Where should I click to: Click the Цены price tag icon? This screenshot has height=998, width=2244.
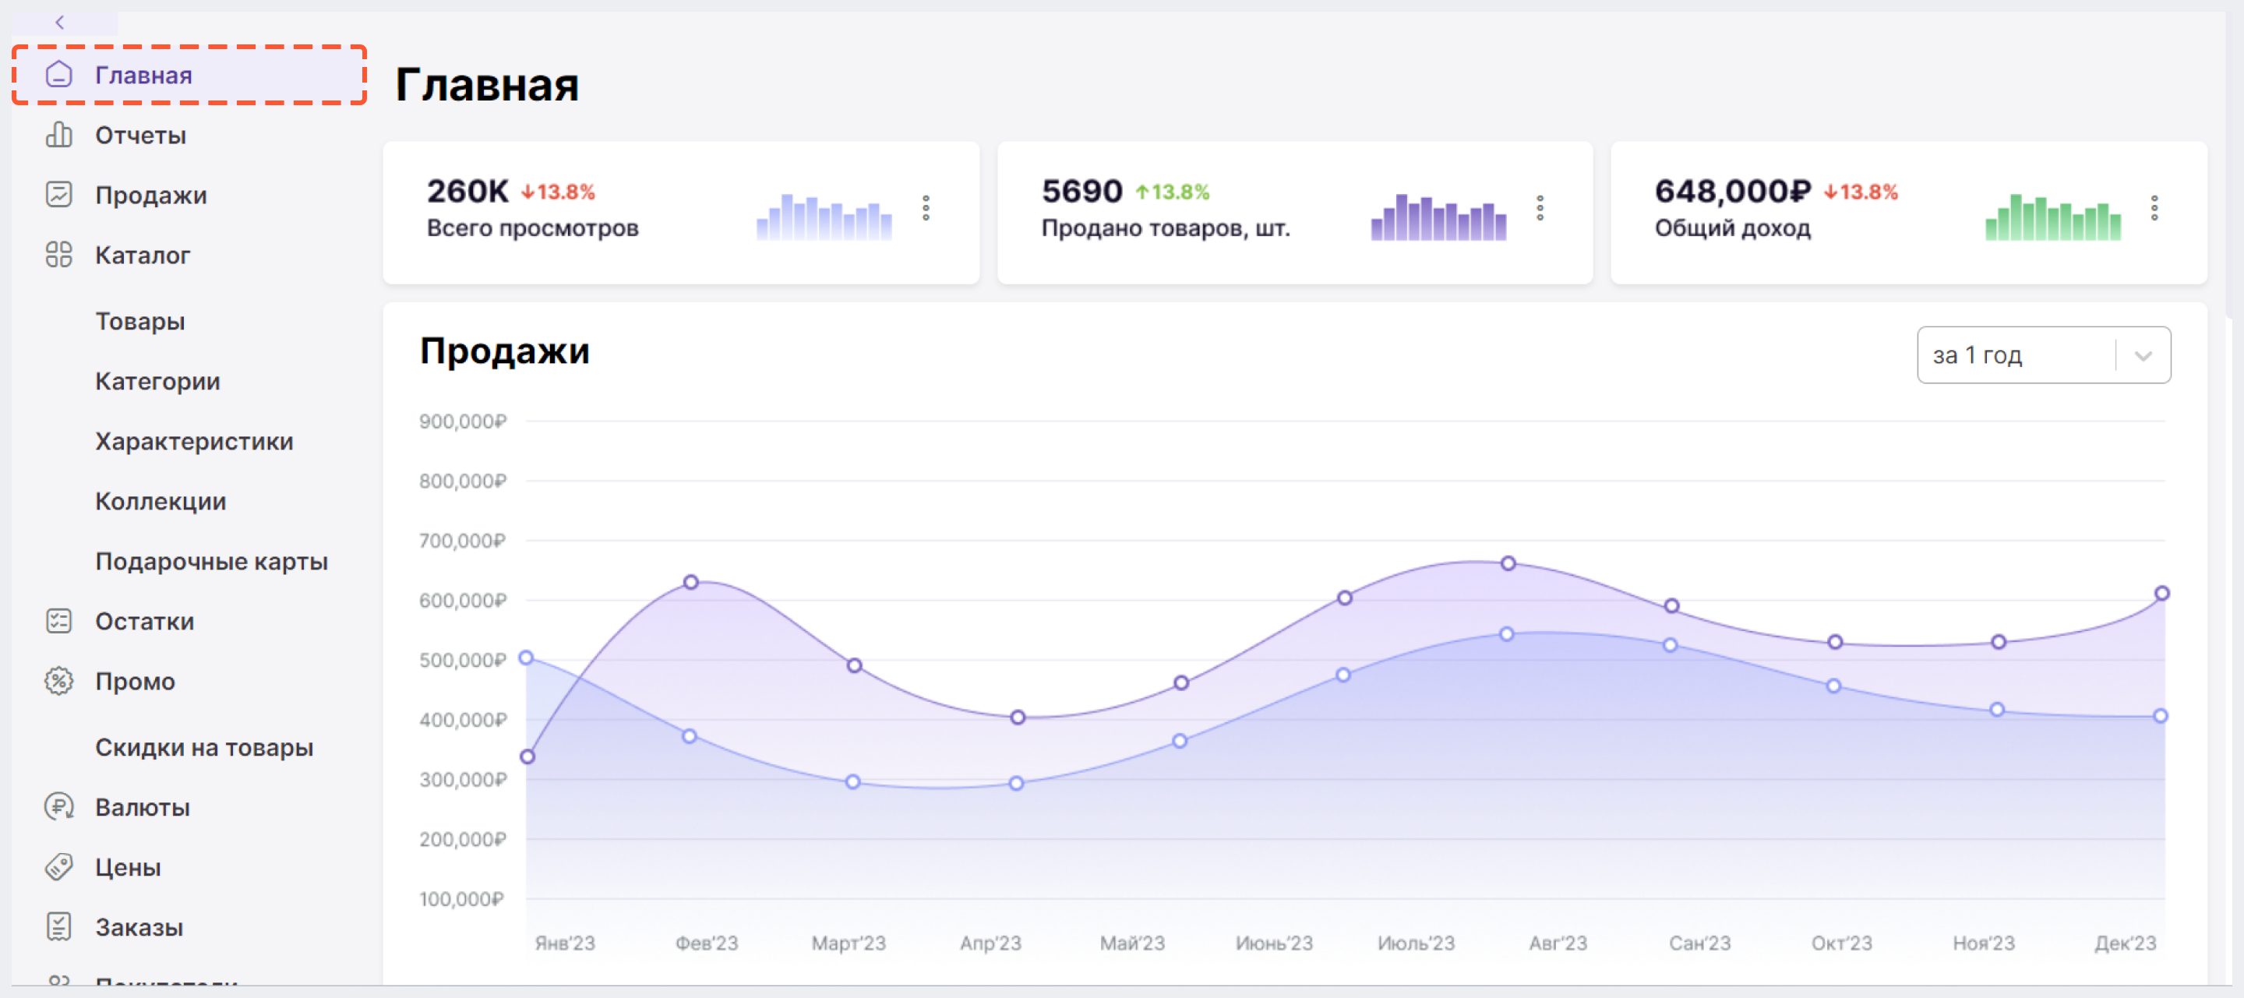pyautogui.click(x=58, y=866)
